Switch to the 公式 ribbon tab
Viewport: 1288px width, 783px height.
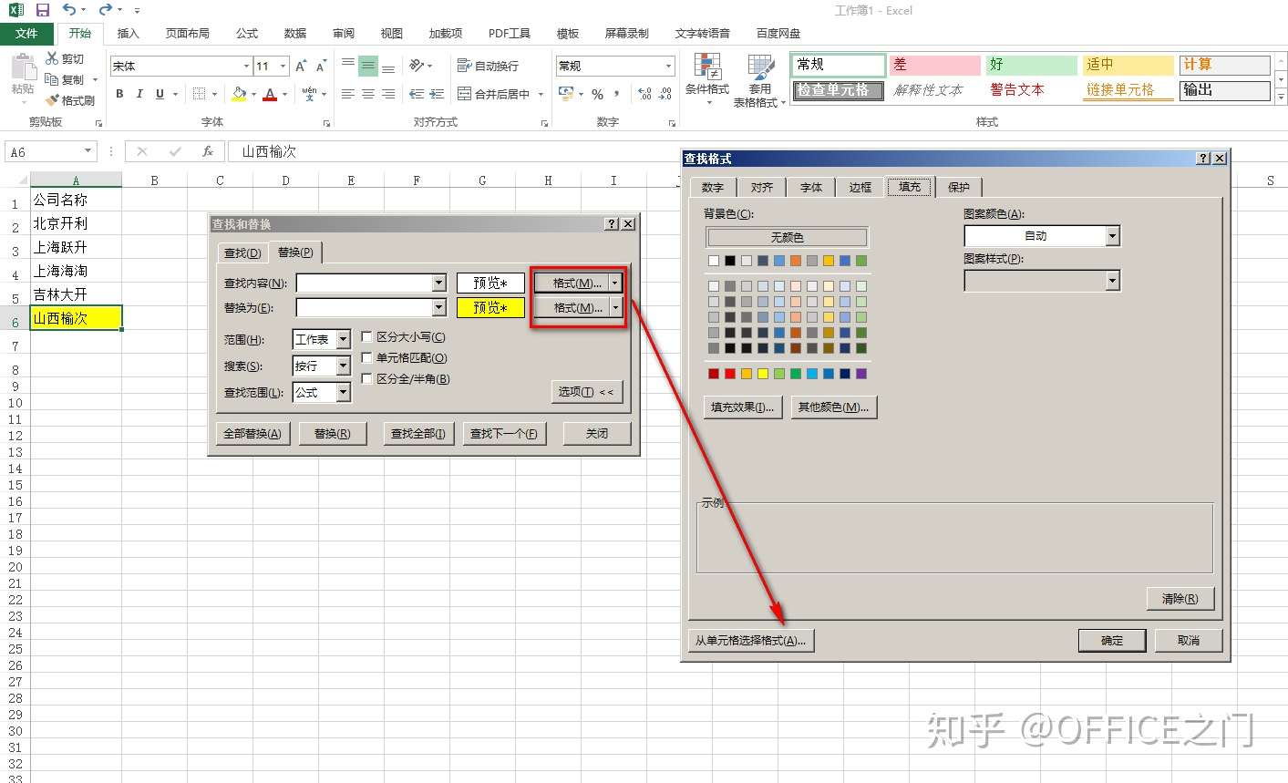click(247, 34)
